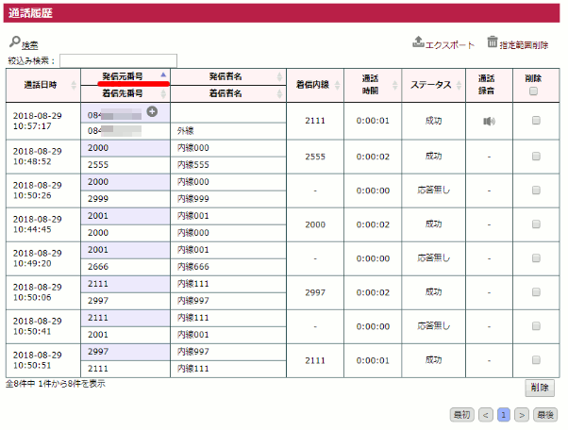Open the 検索 search link
This screenshot has height=430, width=568.
click(30, 45)
